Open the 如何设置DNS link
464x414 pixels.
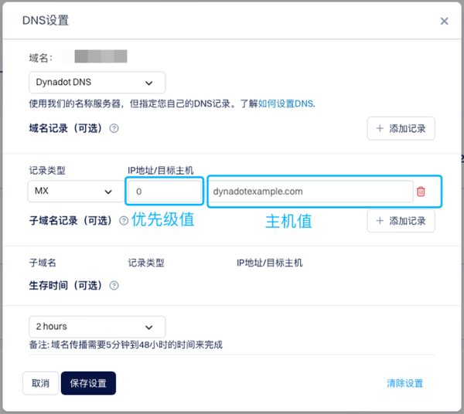pyautogui.click(x=285, y=103)
